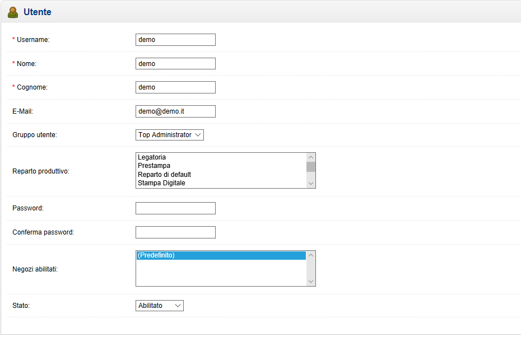Select the Cognome input box
The height and width of the screenshot is (337, 521).
(x=175, y=87)
